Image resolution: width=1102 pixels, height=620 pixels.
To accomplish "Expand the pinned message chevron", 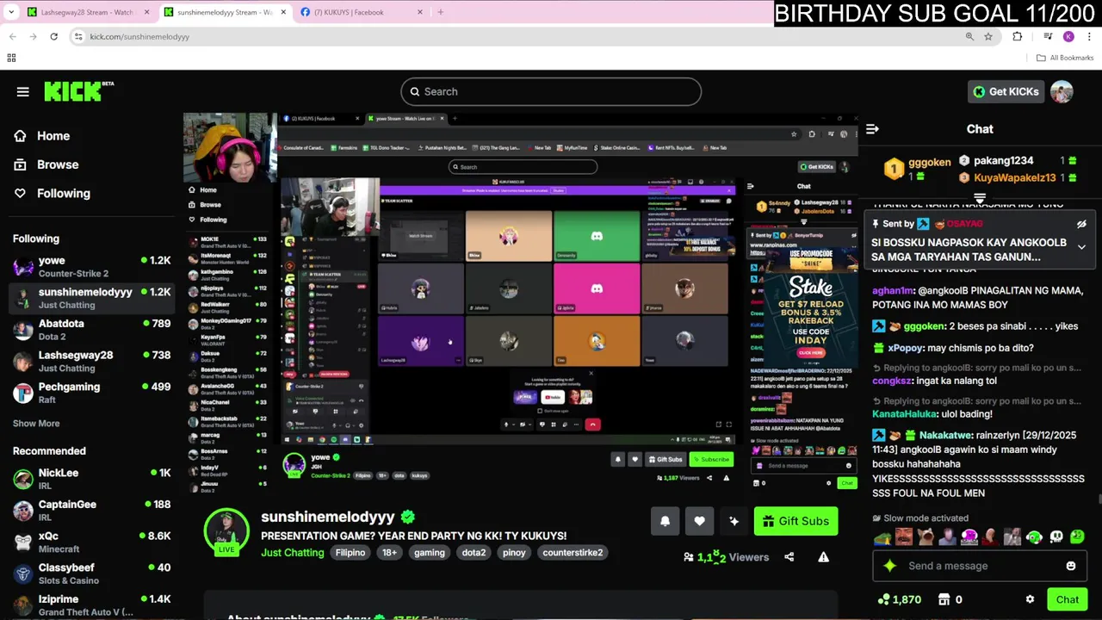I will click(x=1081, y=247).
